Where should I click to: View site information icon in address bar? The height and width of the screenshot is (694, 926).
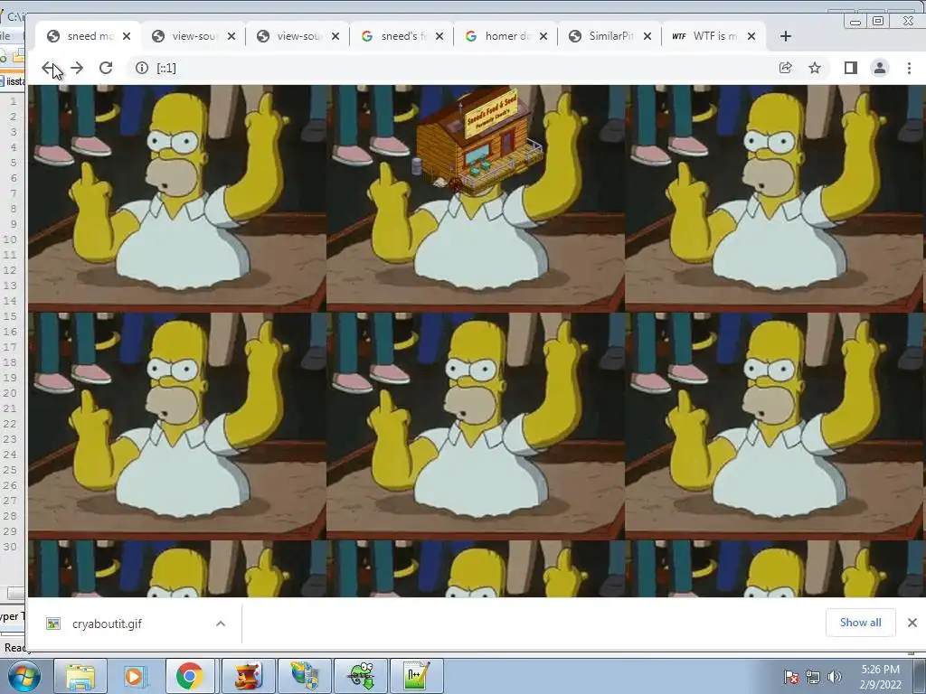(x=142, y=68)
